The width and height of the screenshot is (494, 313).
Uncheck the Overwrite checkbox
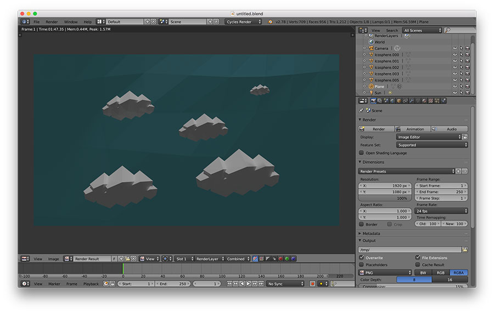tap(361, 257)
